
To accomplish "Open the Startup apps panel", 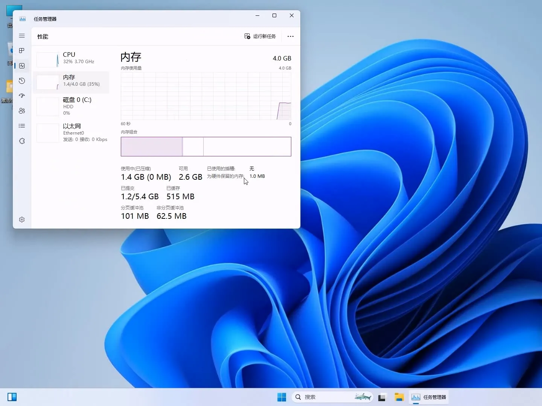I will click(21, 96).
